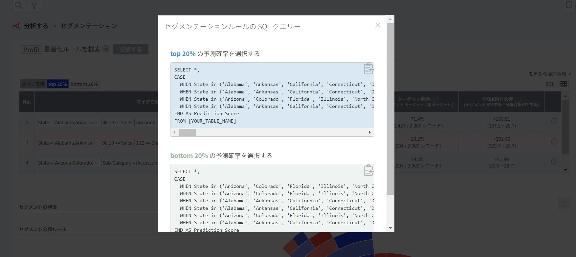Click the END AS Prediction_Score line in top query

coord(207,113)
